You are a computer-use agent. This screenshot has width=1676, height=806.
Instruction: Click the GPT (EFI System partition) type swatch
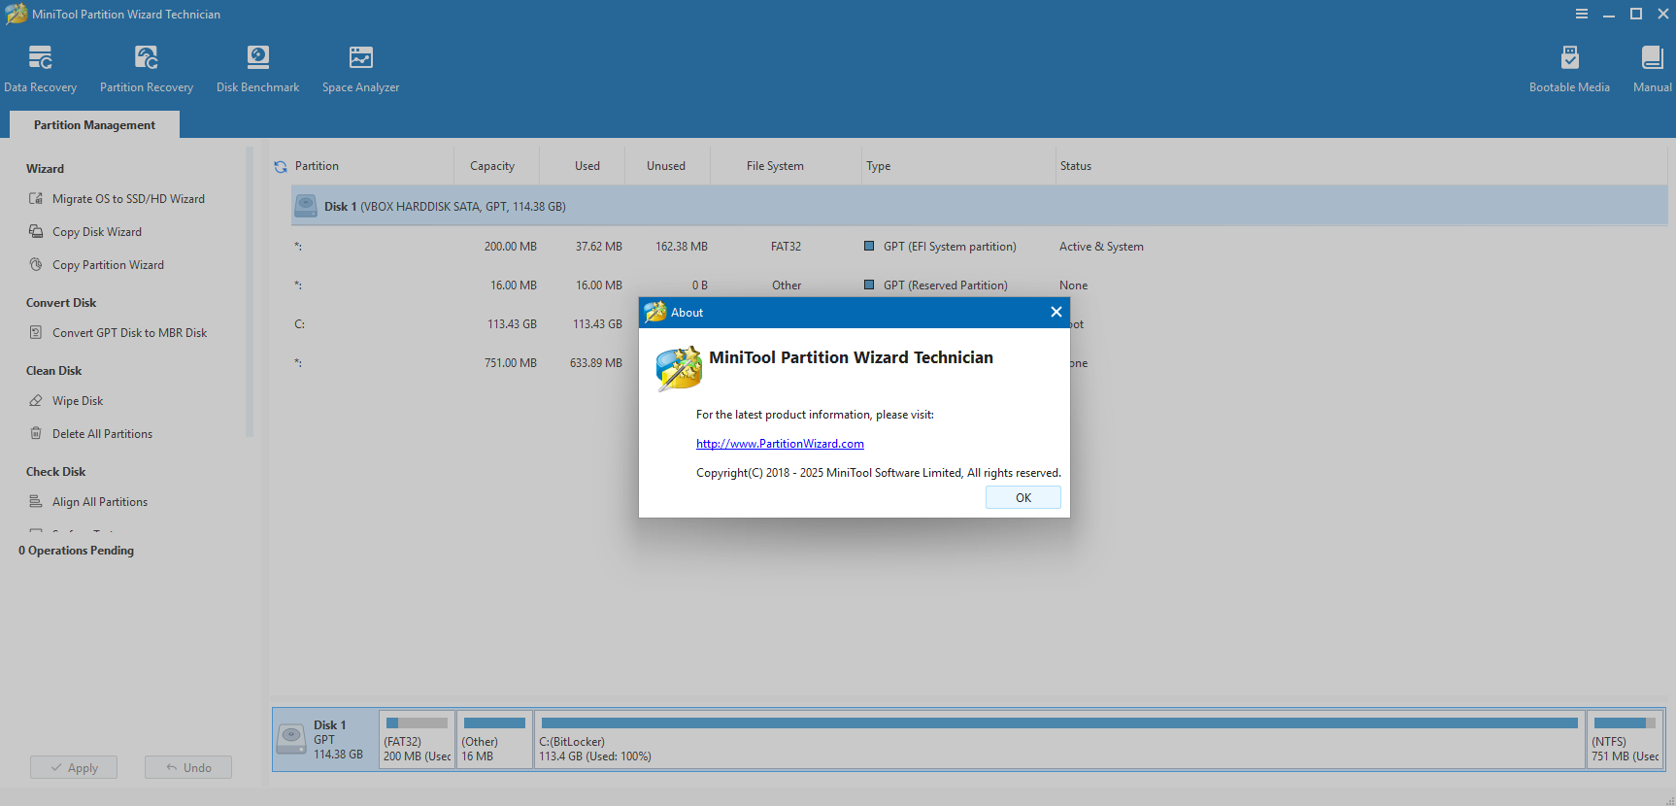869,246
